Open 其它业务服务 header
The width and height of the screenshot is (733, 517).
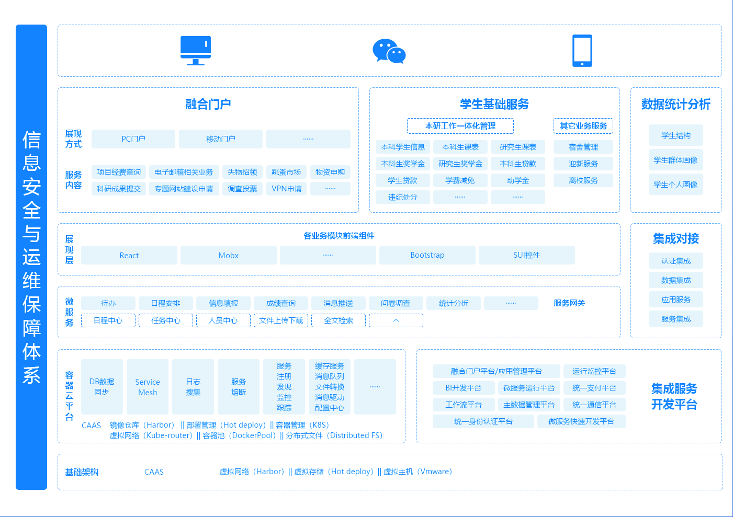pyautogui.click(x=583, y=126)
